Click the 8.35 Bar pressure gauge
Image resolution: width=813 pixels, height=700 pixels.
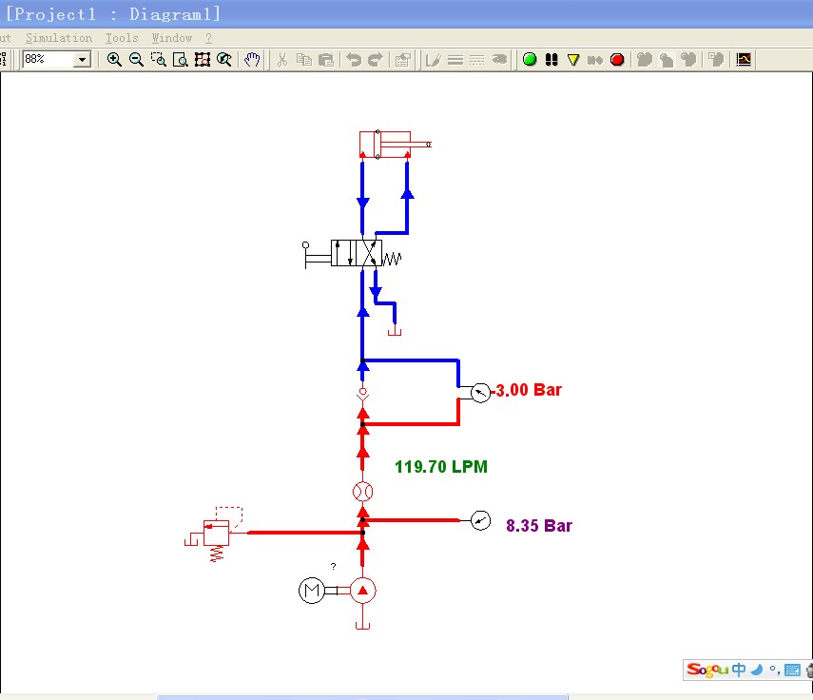[480, 520]
